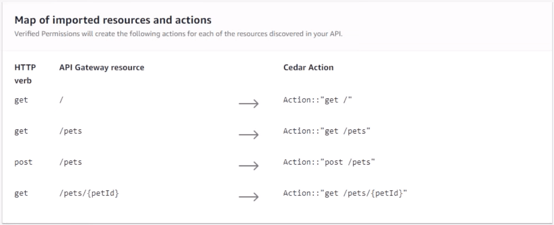Image resolution: width=554 pixels, height=225 pixels.
Task: Click the Verified Permissions description text
Action: click(x=178, y=34)
